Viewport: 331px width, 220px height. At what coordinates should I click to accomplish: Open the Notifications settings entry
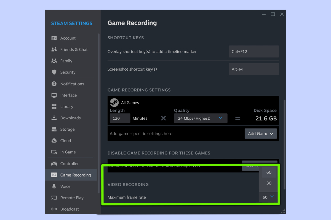tap(54, 84)
